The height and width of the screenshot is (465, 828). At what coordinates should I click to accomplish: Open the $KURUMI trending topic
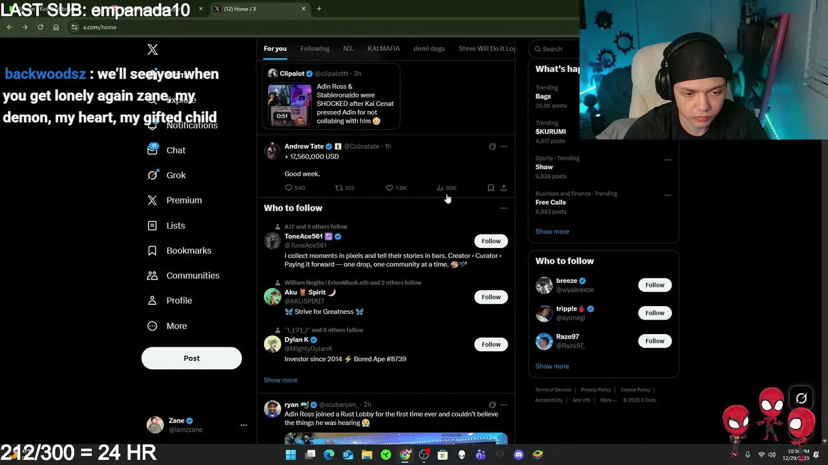coord(550,132)
